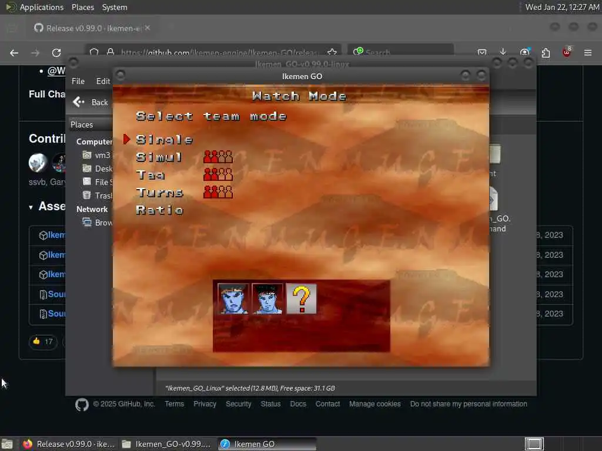Open File System in the sidebar
Screen dimensions: 602x451
coord(97,182)
